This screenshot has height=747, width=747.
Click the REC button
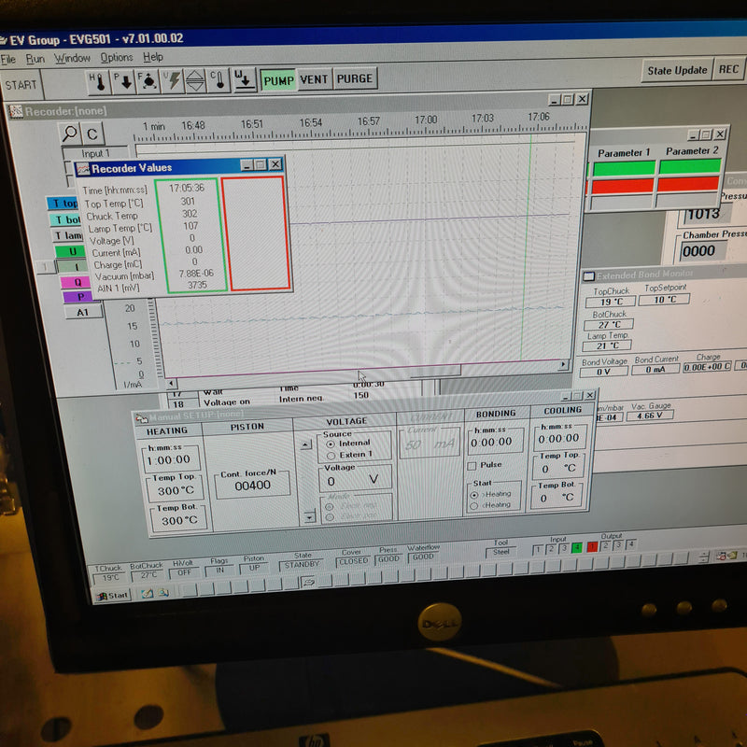click(728, 69)
